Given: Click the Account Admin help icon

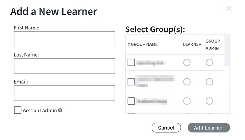Looking at the screenshot, I should click(x=60, y=110).
